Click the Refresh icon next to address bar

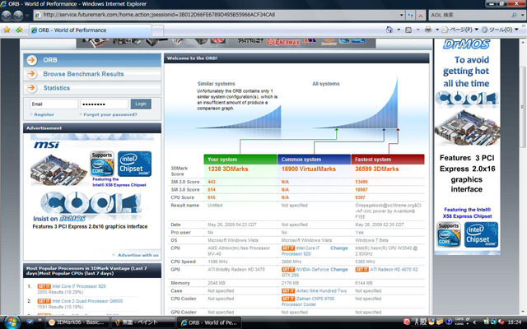click(410, 15)
